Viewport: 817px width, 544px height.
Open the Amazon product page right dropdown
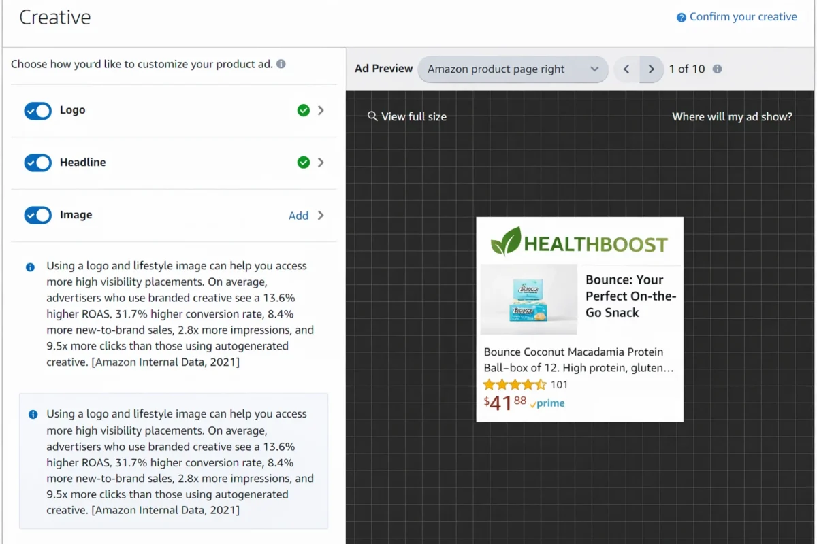513,69
